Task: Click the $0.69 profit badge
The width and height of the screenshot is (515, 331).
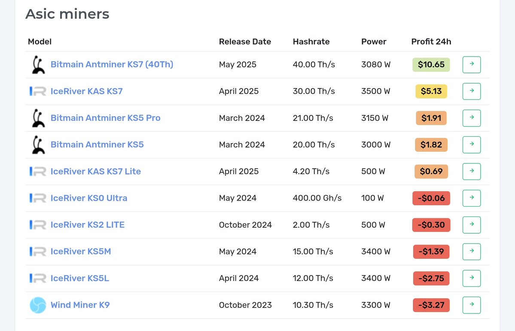Action: [431, 172]
